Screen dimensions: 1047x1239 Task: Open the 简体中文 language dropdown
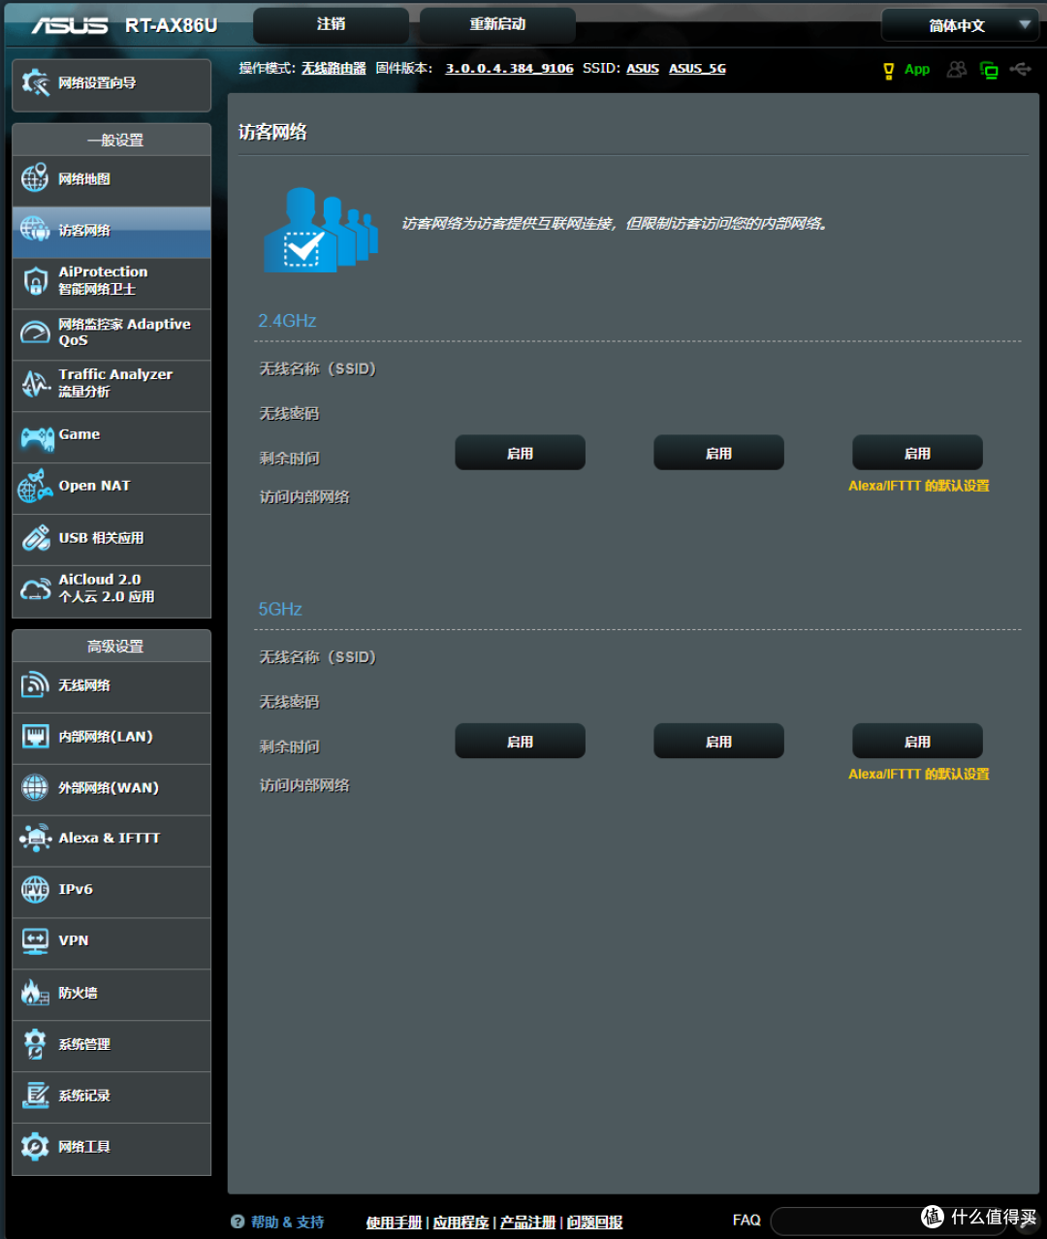pyautogui.click(x=959, y=25)
